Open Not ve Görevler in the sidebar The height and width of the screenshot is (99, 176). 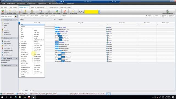click(x=7, y=35)
